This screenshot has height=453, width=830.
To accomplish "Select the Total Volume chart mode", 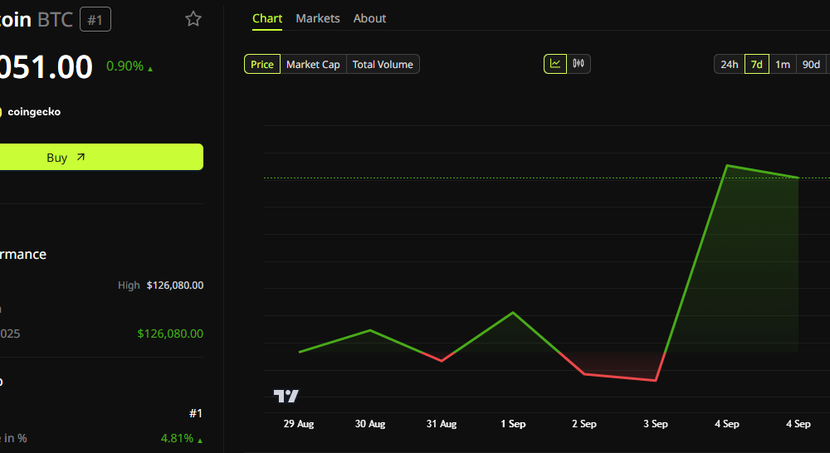I will [x=383, y=64].
